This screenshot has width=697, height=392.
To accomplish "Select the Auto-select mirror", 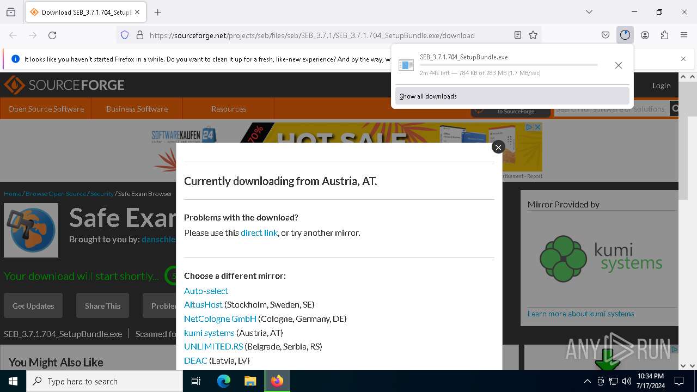I will (206, 291).
